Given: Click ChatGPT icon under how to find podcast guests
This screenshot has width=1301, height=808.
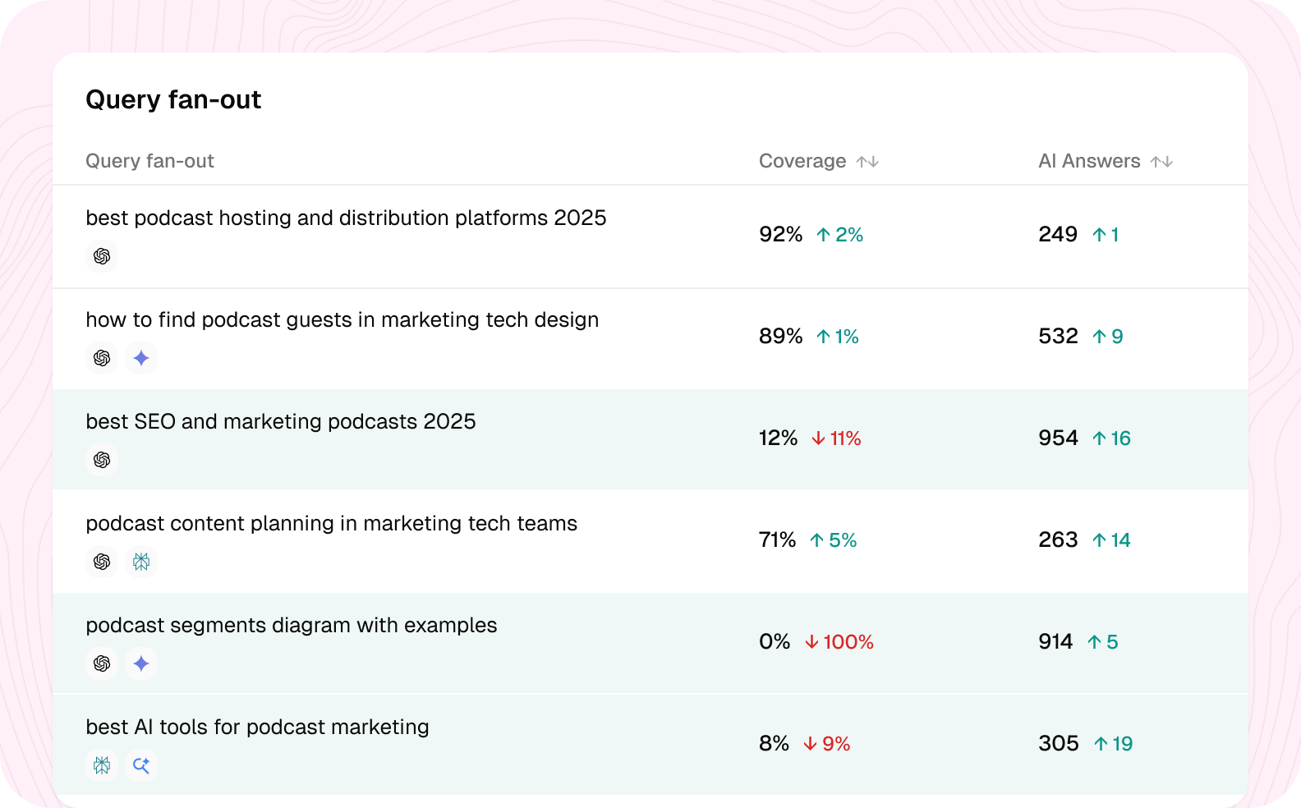Looking at the screenshot, I should 102,358.
